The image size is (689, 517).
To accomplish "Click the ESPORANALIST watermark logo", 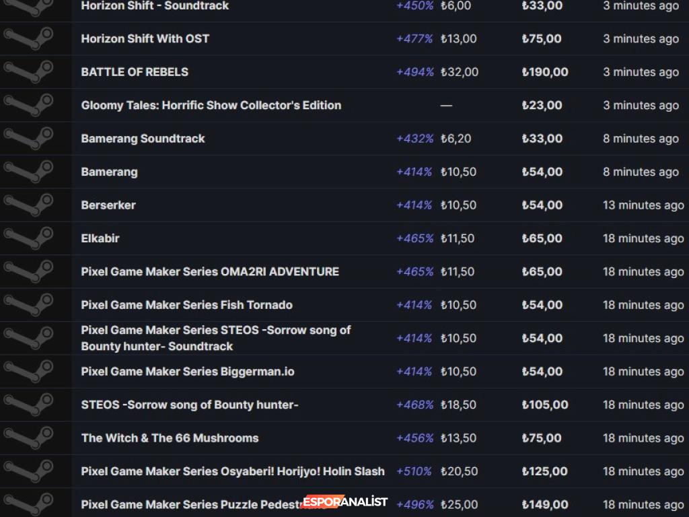I will click(x=345, y=502).
